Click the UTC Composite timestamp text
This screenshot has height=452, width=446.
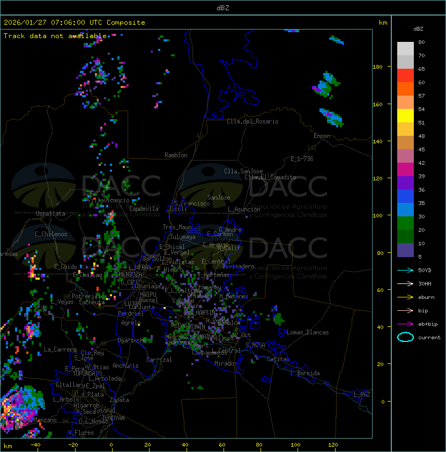[x=75, y=23]
